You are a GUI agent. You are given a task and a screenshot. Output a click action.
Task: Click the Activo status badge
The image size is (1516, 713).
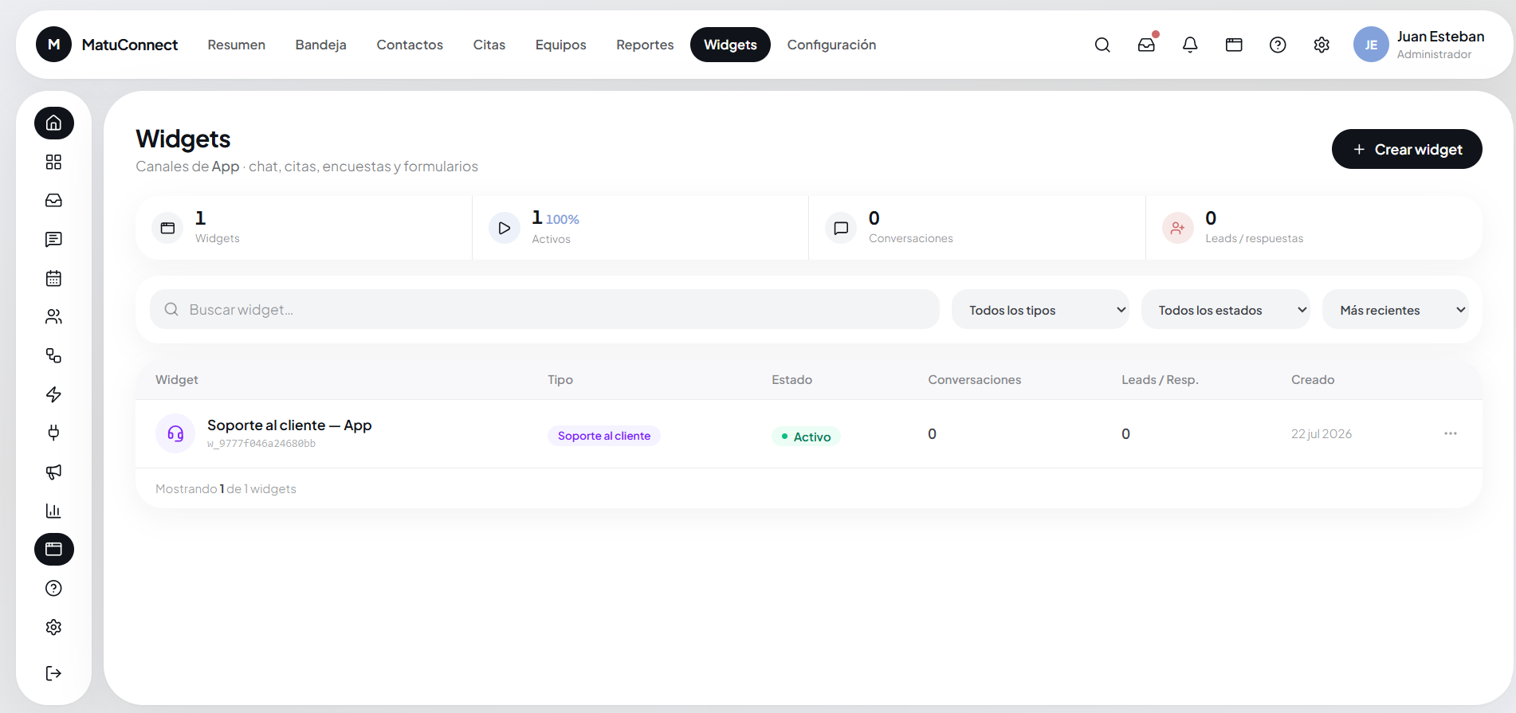pos(806,437)
